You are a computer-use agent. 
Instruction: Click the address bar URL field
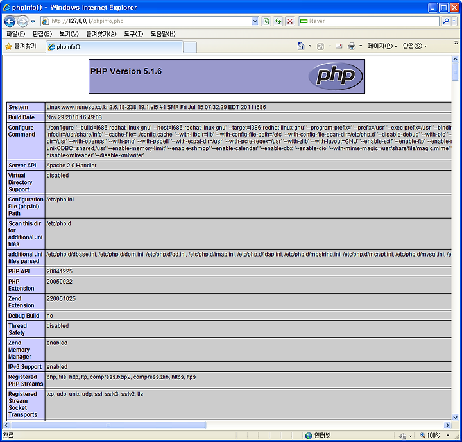click(x=150, y=21)
